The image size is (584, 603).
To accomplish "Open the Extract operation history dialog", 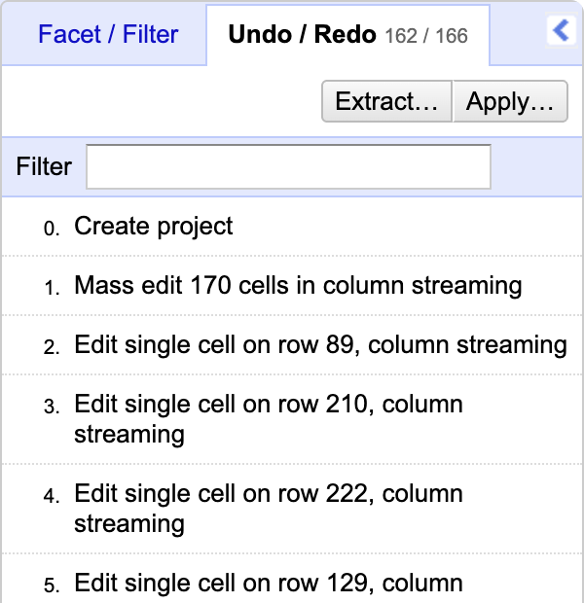I will 386,101.
